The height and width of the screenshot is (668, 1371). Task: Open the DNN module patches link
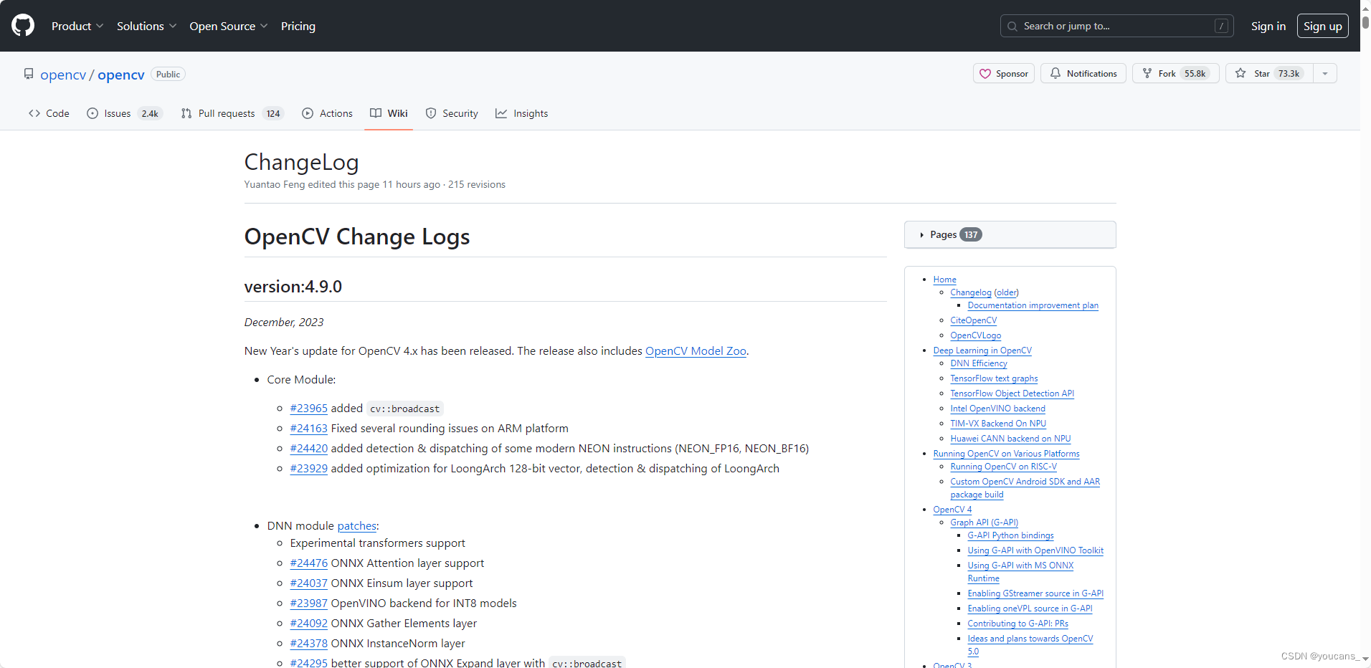pyautogui.click(x=356, y=525)
